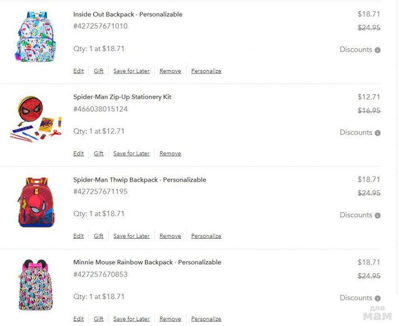The height and width of the screenshot is (326, 398).
Task: Open Spider-Man Thwip Backpack product image
Action: coord(35,202)
